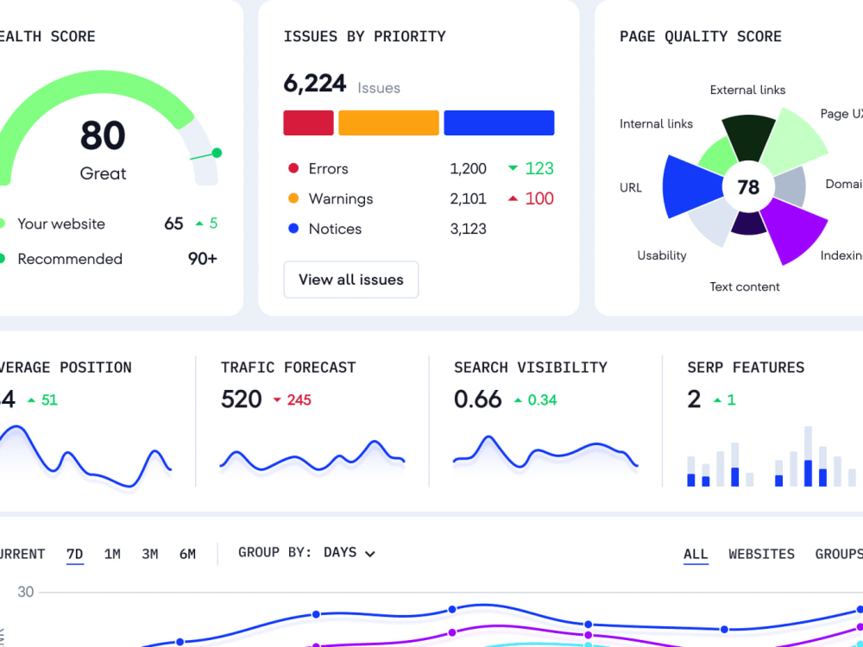
Task: Click the blue Notices bar segment
Action: (x=499, y=122)
